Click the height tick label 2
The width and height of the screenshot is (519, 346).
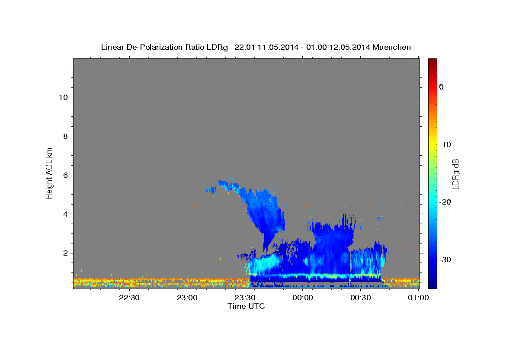coord(65,253)
